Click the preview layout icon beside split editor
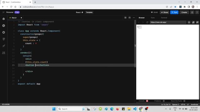Viewport: 200px width, 112px height. pos(130,18)
